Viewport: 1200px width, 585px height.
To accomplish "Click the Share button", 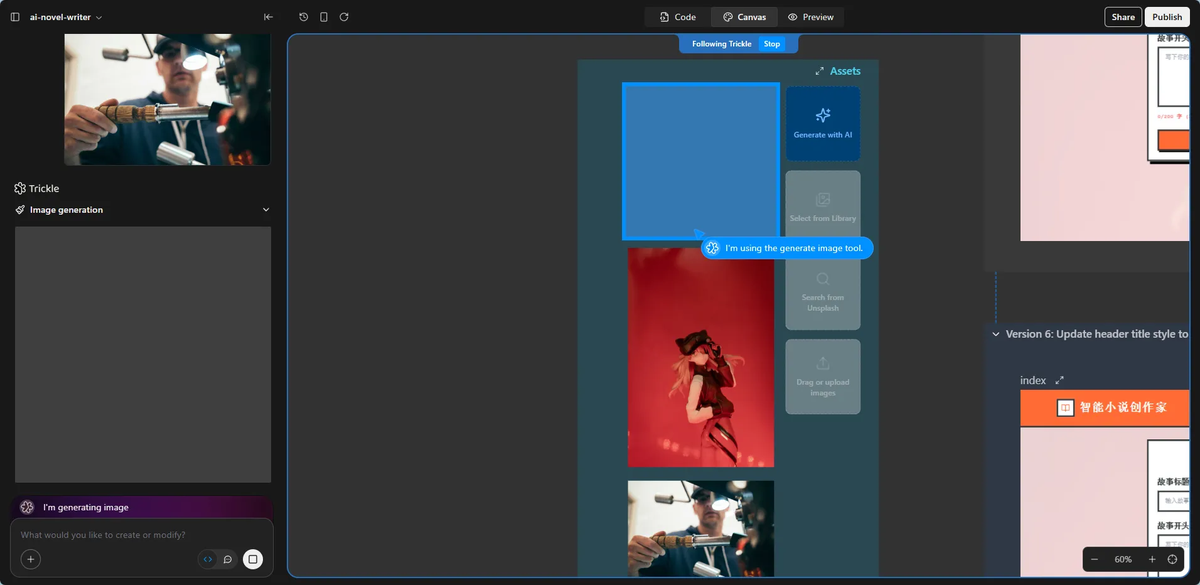I will coord(1123,17).
